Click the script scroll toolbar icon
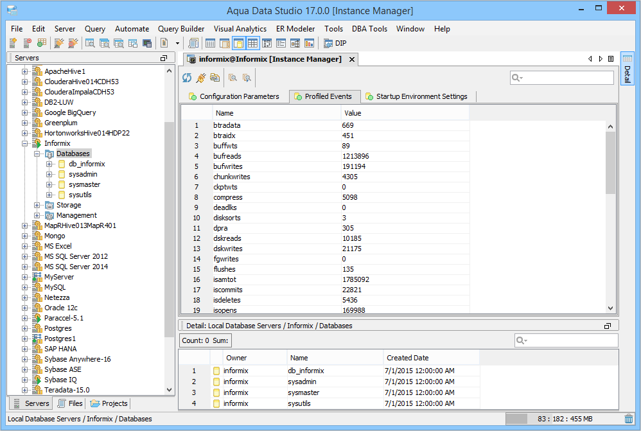Image resolution: width=641 pixels, height=431 pixels. click(193, 43)
